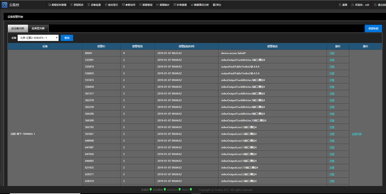Click the 全部关断 link
386x194 pixels.
(x=357, y=134)
